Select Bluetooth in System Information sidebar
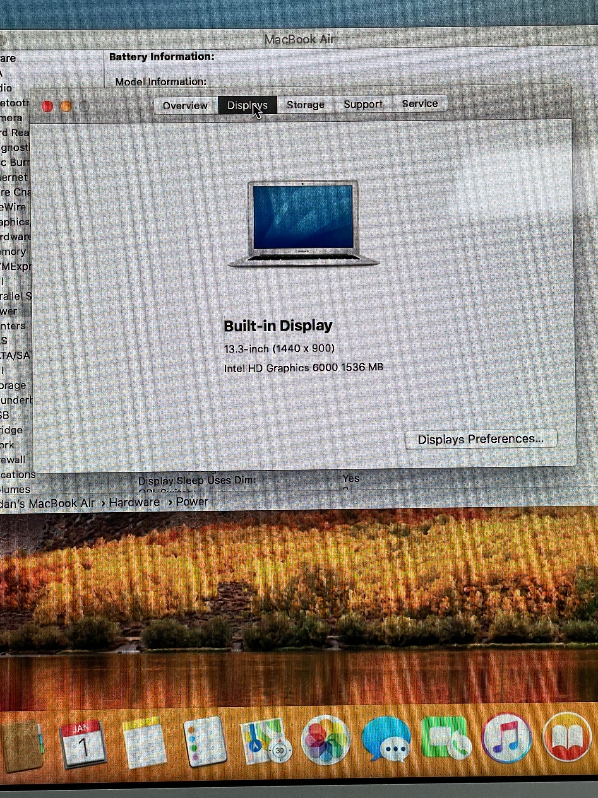Viewport: 598px width, 798px height. coord(14,103)
